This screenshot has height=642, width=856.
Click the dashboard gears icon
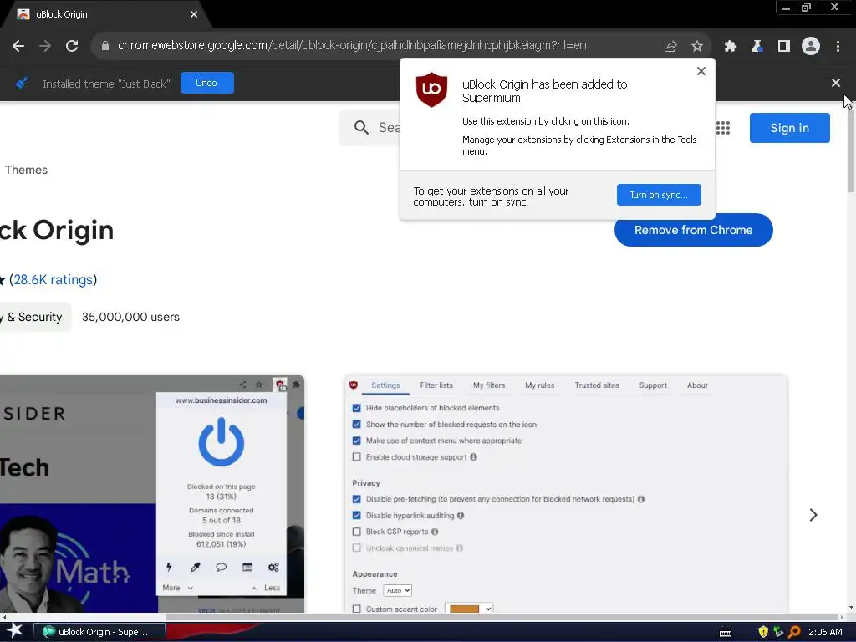(x=273, y=568)
